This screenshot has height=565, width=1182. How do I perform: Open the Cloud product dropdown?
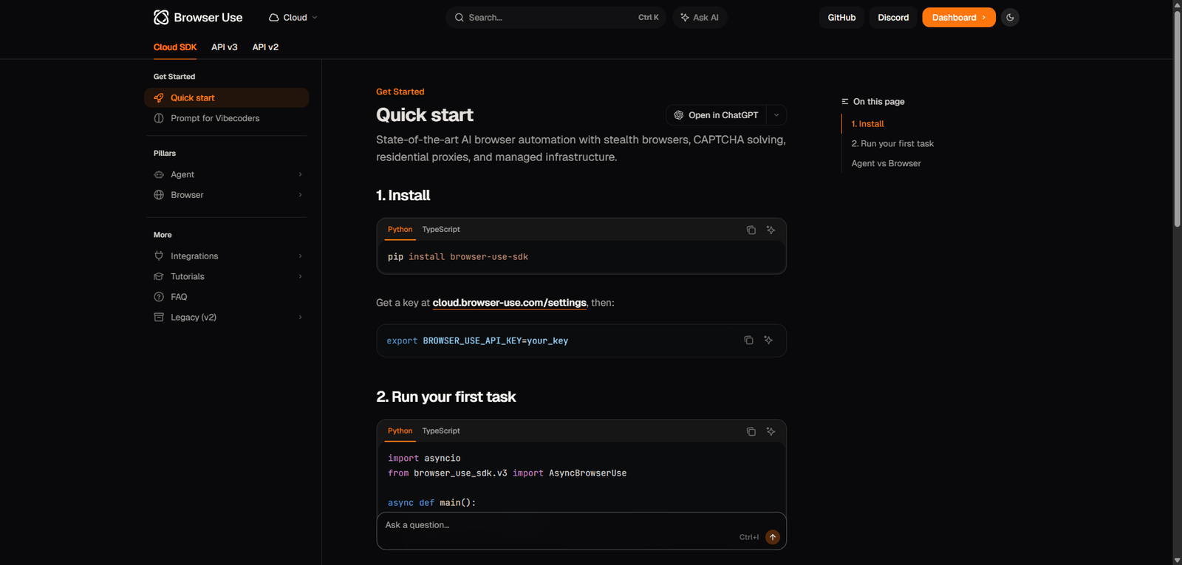[293, 18]
